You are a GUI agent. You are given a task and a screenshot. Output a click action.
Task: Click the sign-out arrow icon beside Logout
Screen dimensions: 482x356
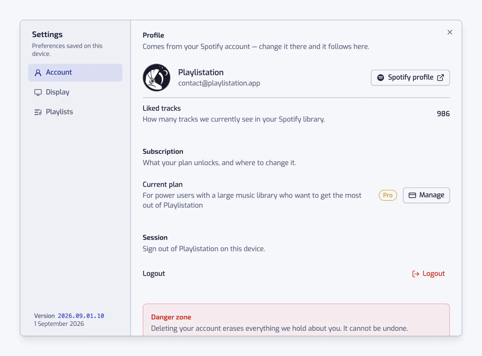[x=416, y=274]
